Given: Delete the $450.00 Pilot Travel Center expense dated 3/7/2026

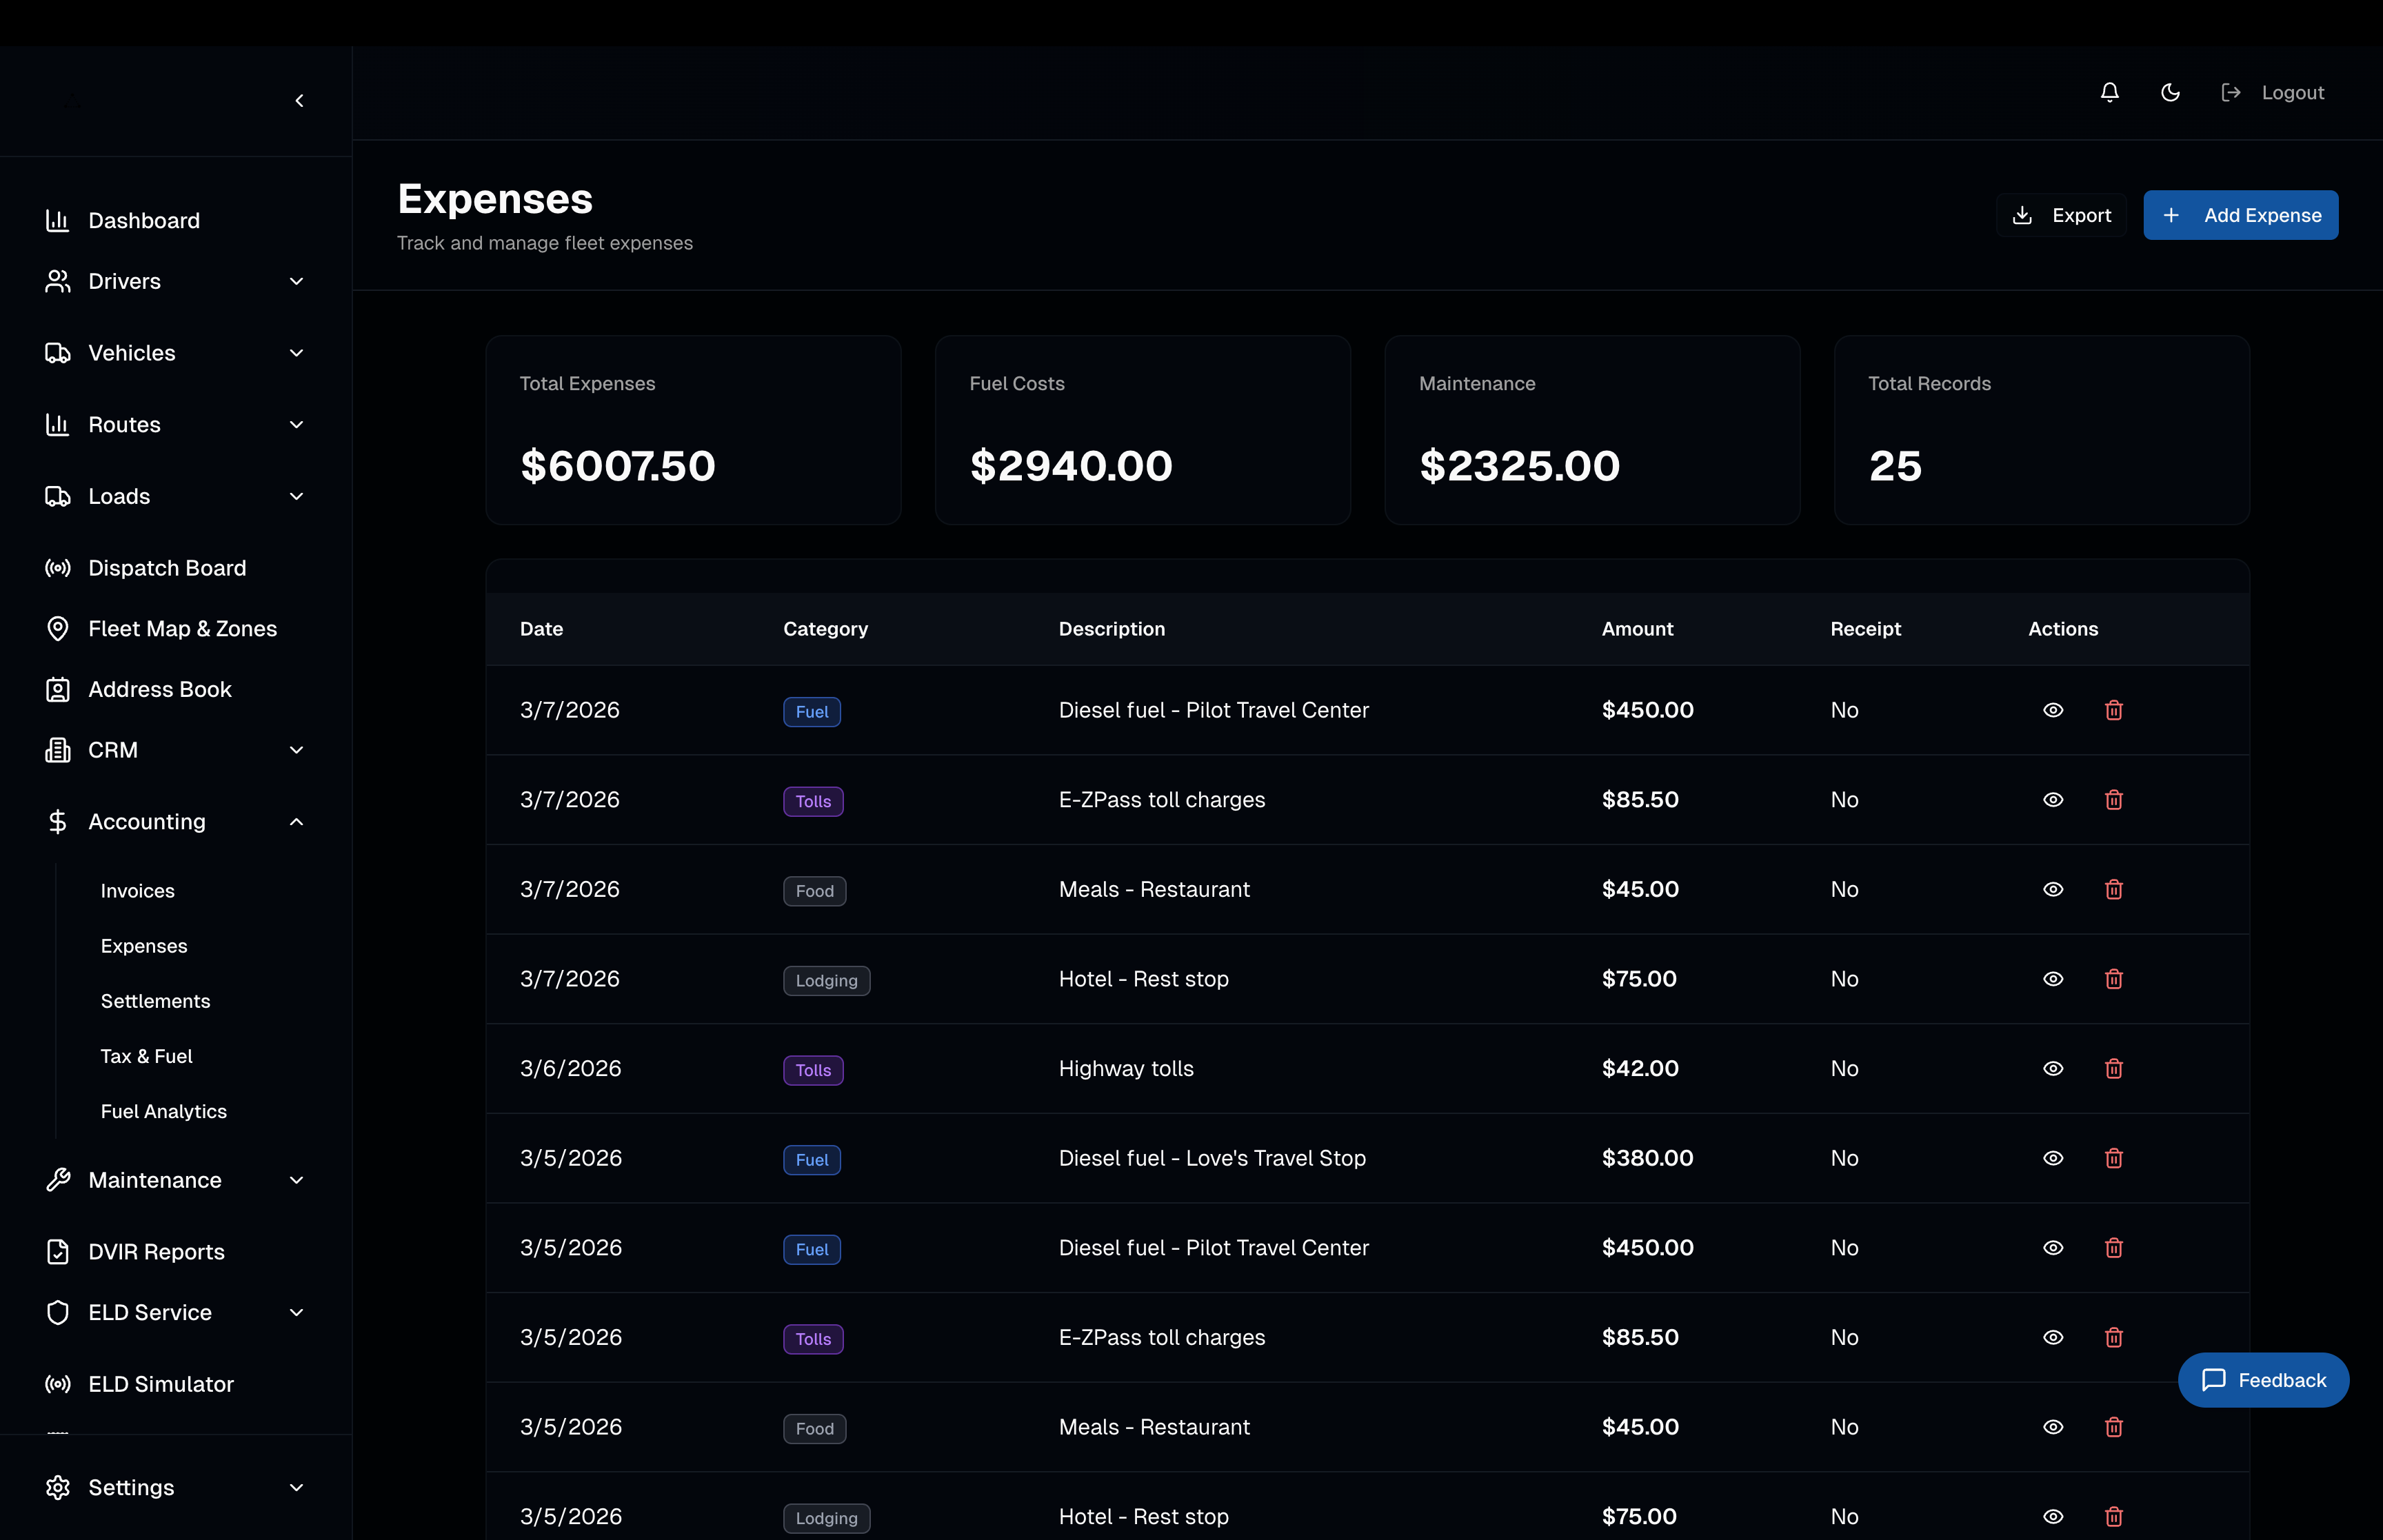Looking at the screenshot, I should tap(2113, 710).
